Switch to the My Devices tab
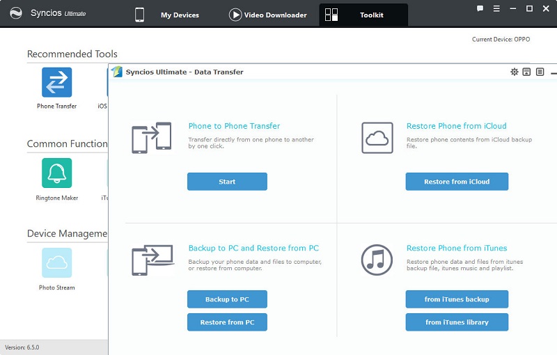Viewport: 557px width, 355px height. 180,15
